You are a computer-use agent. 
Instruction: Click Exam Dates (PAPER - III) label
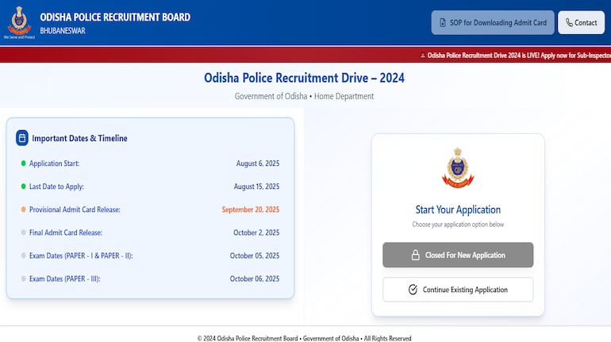pos(65,279)
